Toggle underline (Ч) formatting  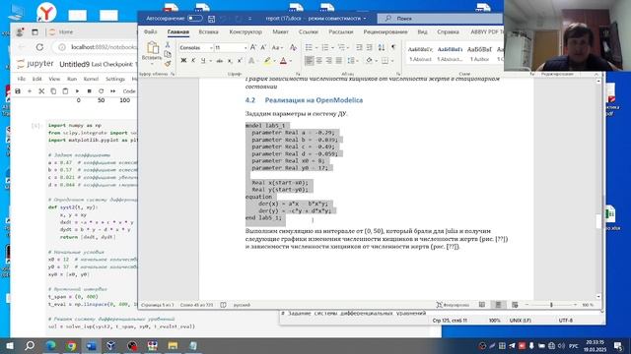(x=203, y=61)
